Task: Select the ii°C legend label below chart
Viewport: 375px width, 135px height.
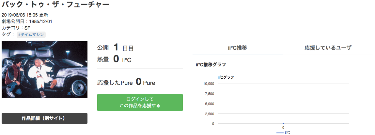Action: tap(287, 133)
